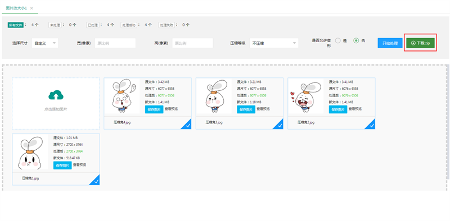The height and width of the screenshot is (221, 450).
Task: Open the 选择尺寸 dropdown showing 自定义
Action: (45, 43)
